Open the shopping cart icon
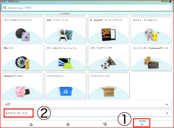 coord(105,124)
